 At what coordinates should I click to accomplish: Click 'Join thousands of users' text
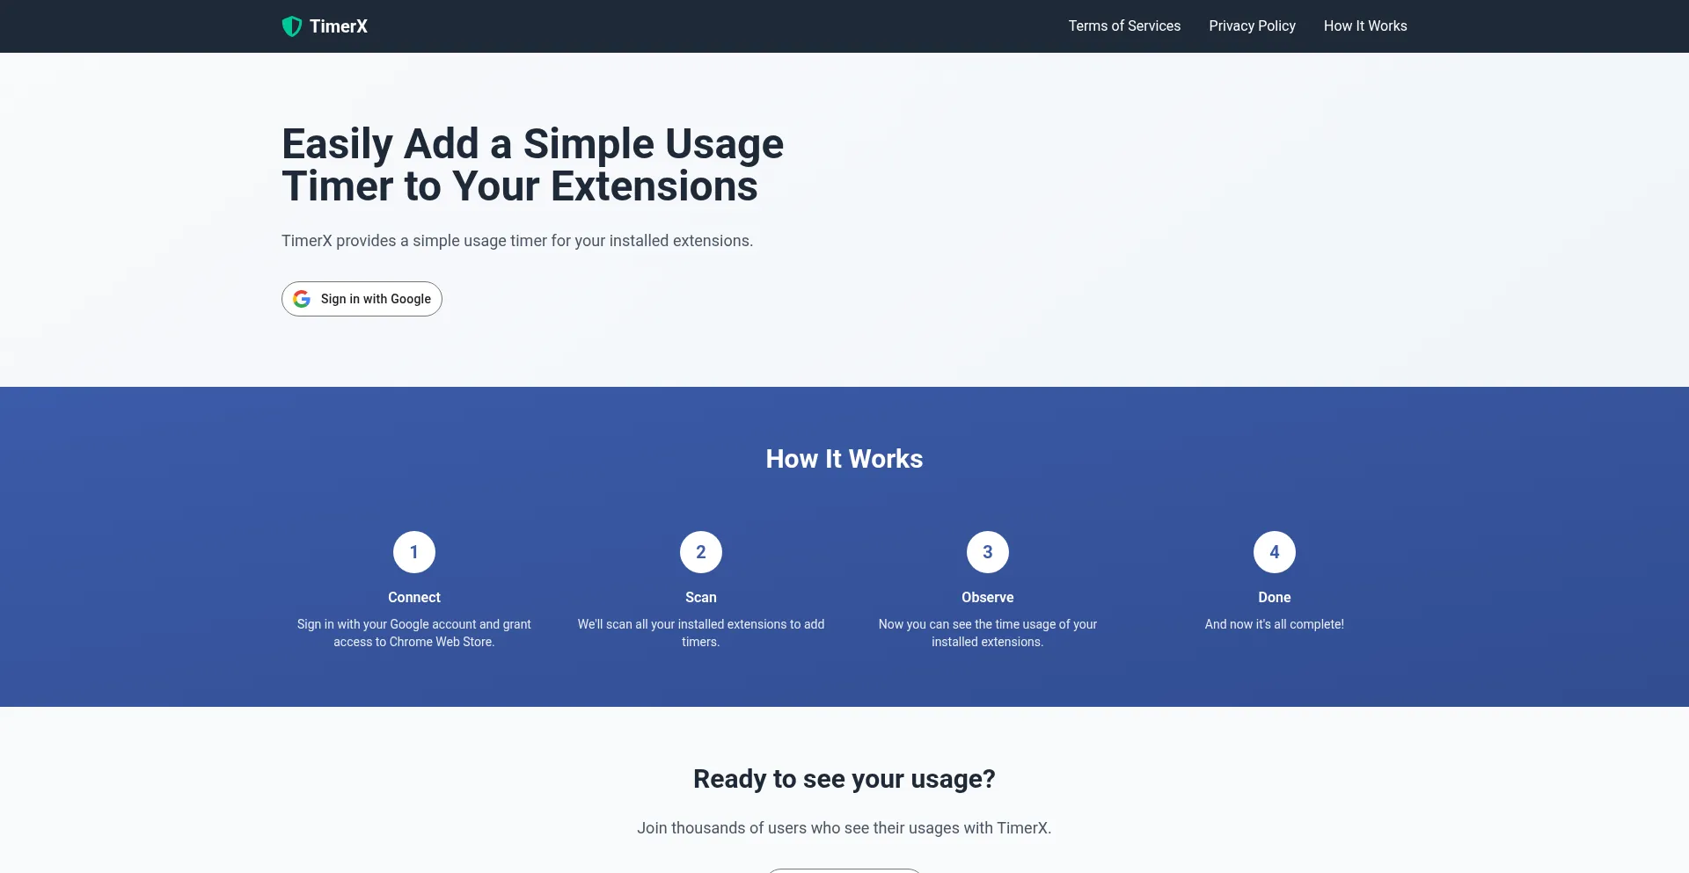click(x=844, y=828)
